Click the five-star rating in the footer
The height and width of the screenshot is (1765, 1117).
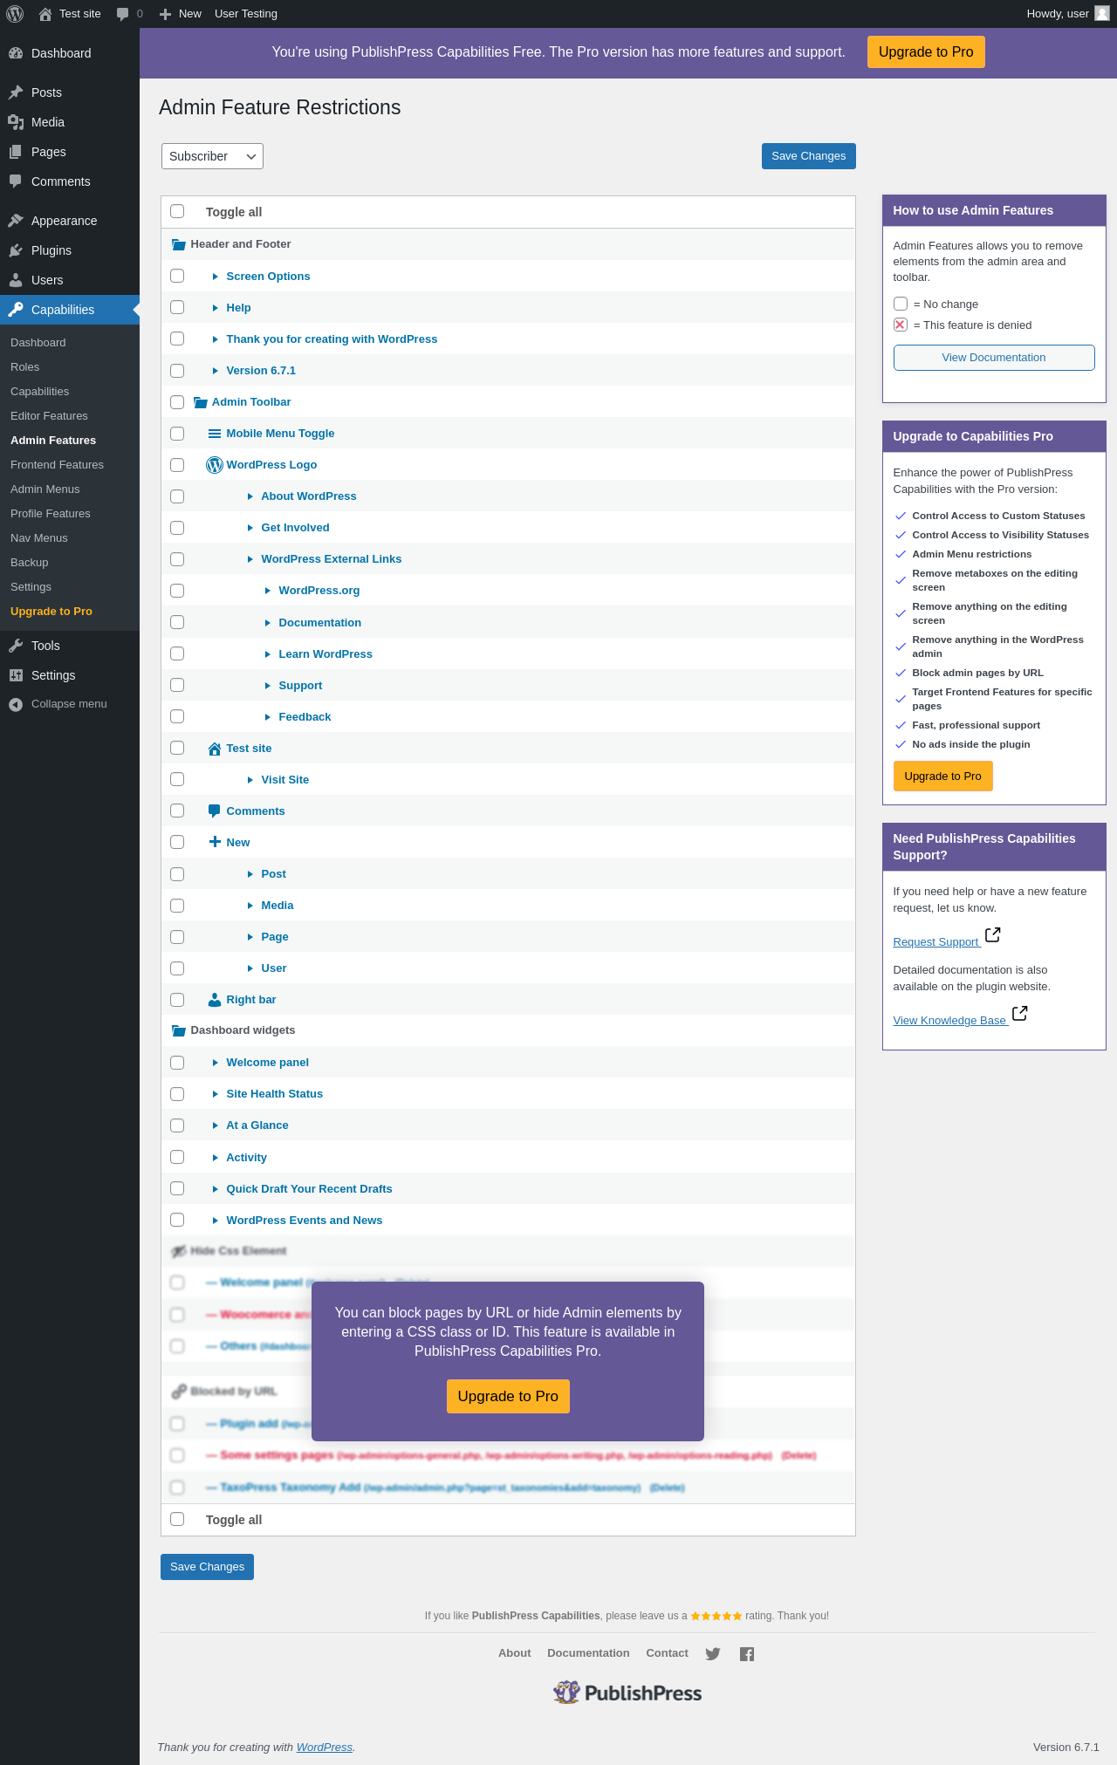click(716, 1616)
